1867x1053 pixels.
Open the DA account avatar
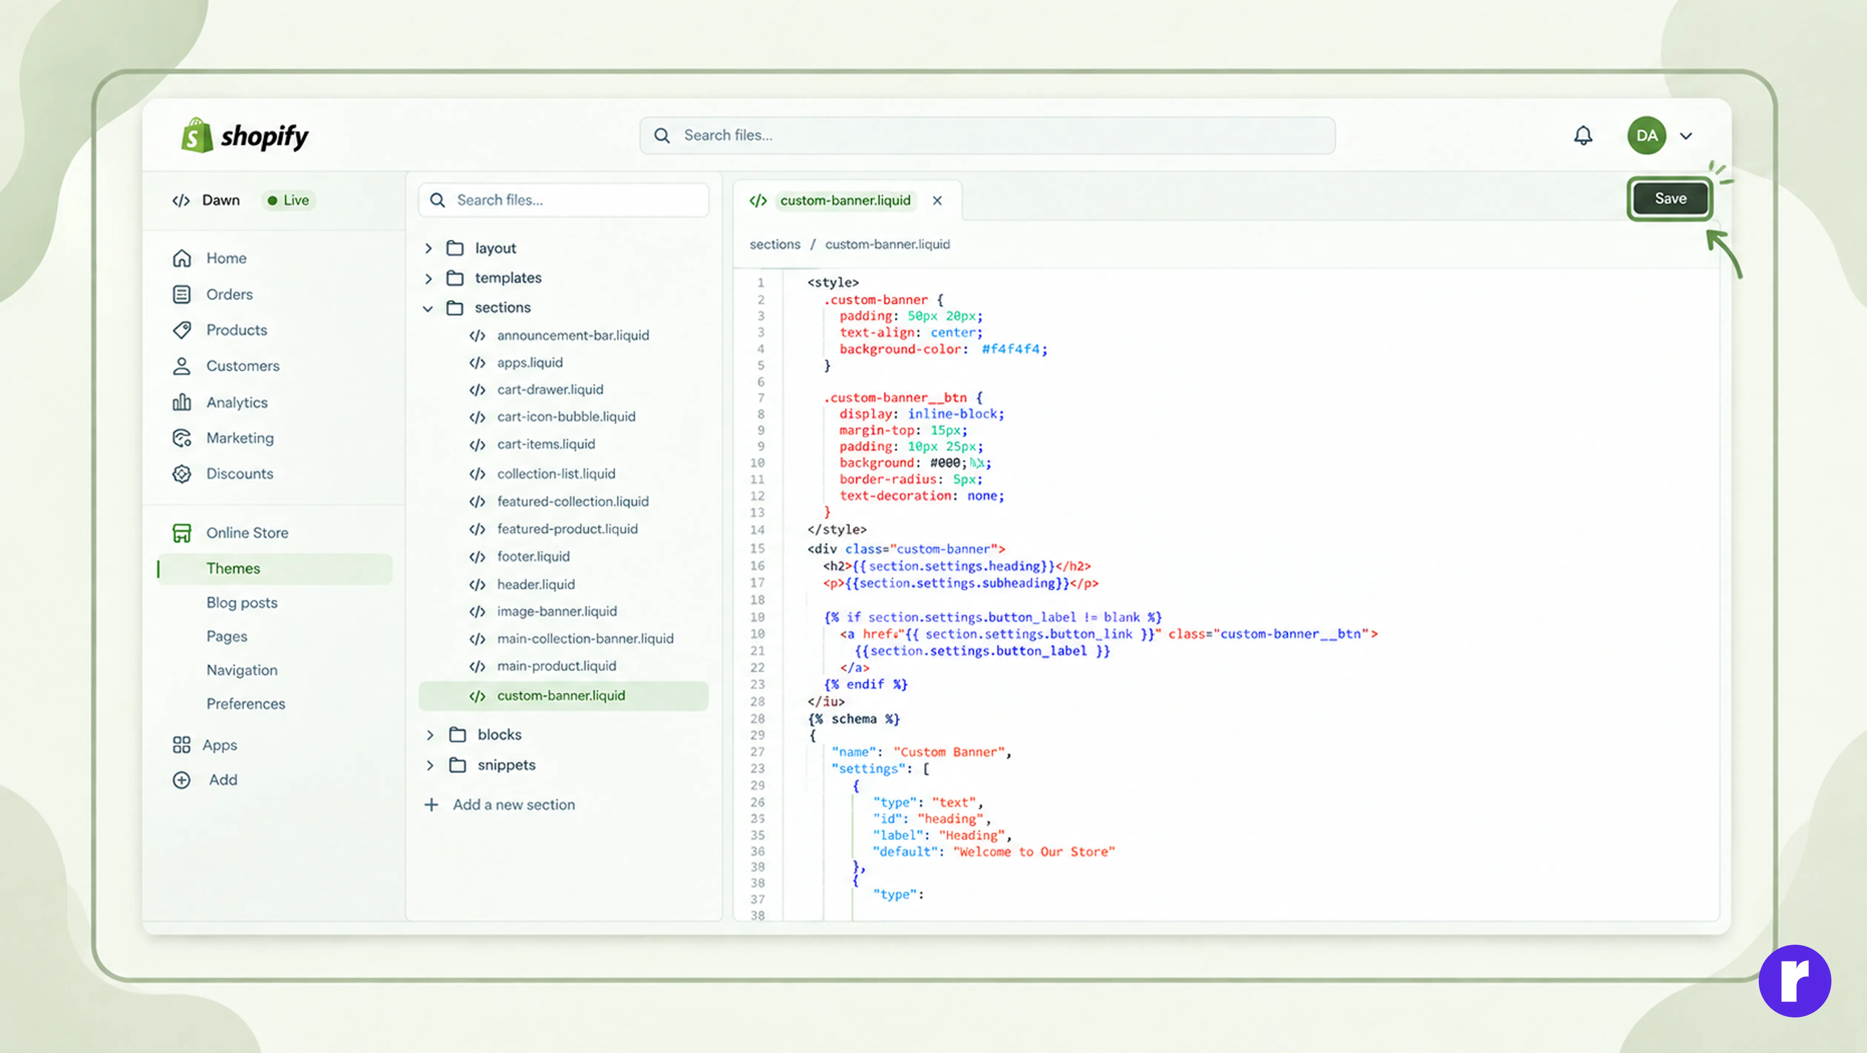[1647, 136]
